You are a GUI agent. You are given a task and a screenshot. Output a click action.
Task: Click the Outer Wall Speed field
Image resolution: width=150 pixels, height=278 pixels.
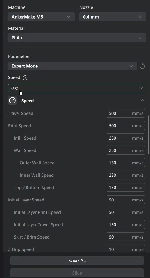[x=126, y=163]
